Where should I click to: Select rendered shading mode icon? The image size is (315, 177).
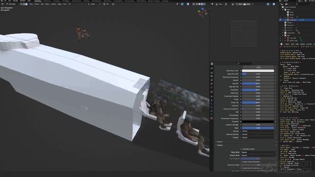pyautogui.click(x=205, y=4)
